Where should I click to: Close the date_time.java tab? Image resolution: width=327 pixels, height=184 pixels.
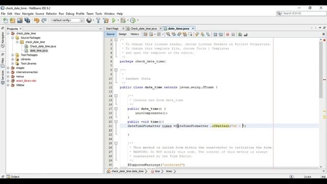point(193,29)
